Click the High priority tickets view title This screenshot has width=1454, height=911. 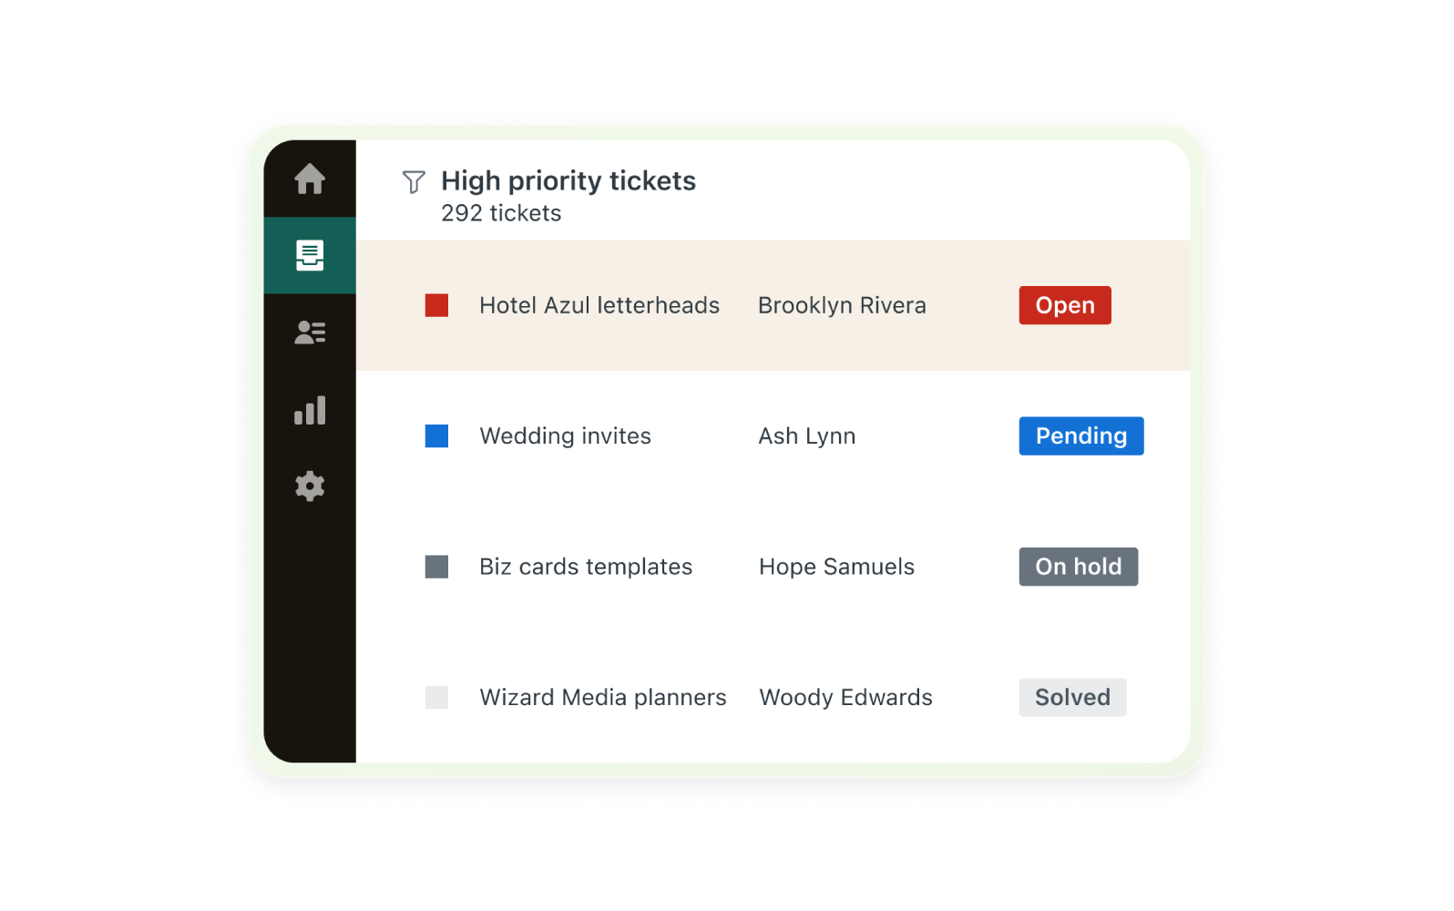568,181
